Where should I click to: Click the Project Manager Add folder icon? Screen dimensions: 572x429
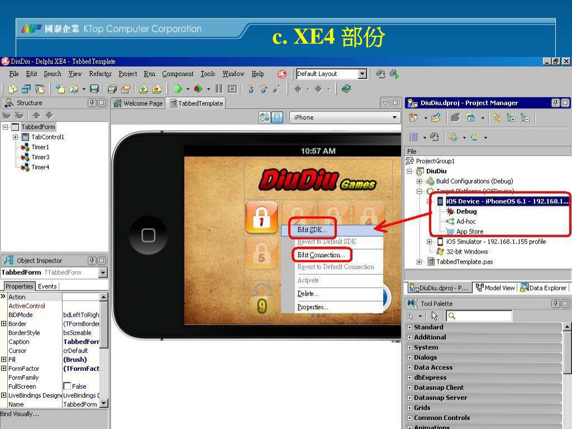436,117
